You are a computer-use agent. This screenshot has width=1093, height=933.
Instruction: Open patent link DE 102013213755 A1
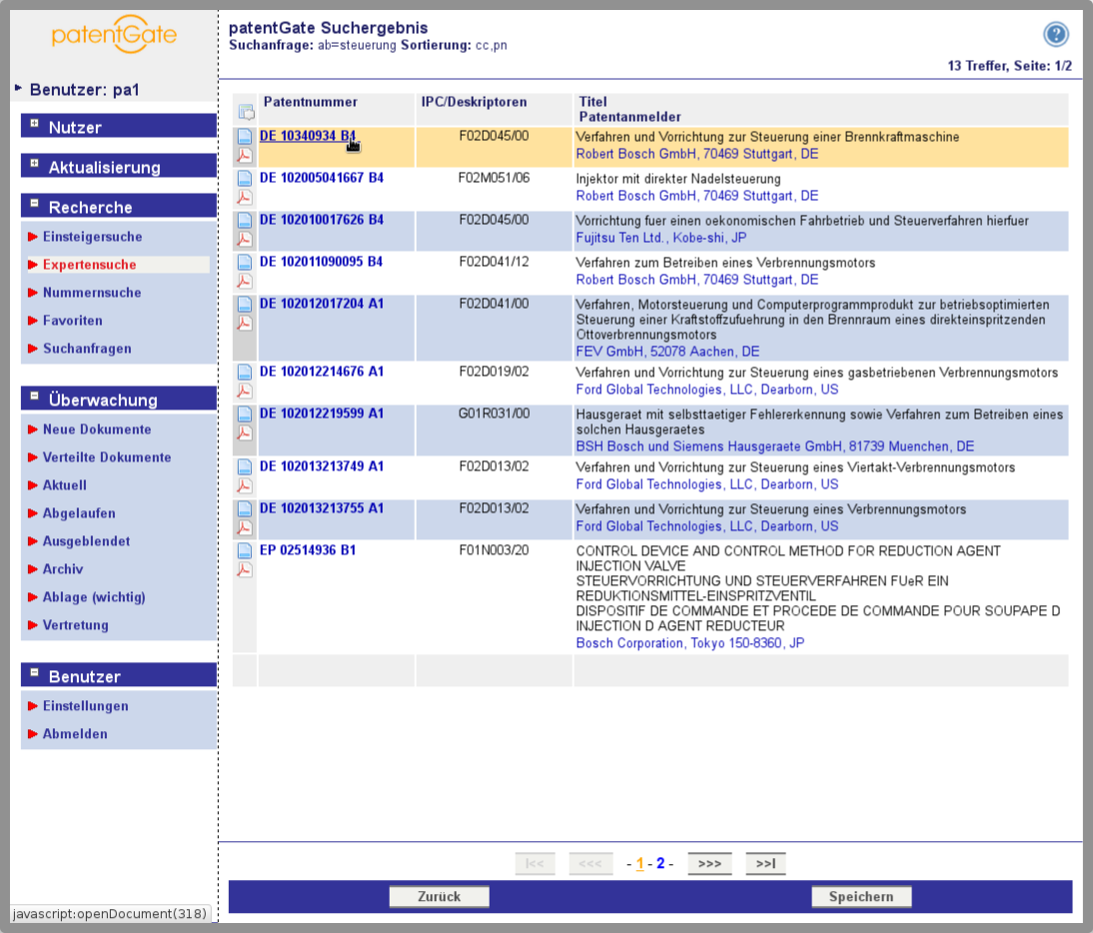pyautogui.click(x=322, y=508)
